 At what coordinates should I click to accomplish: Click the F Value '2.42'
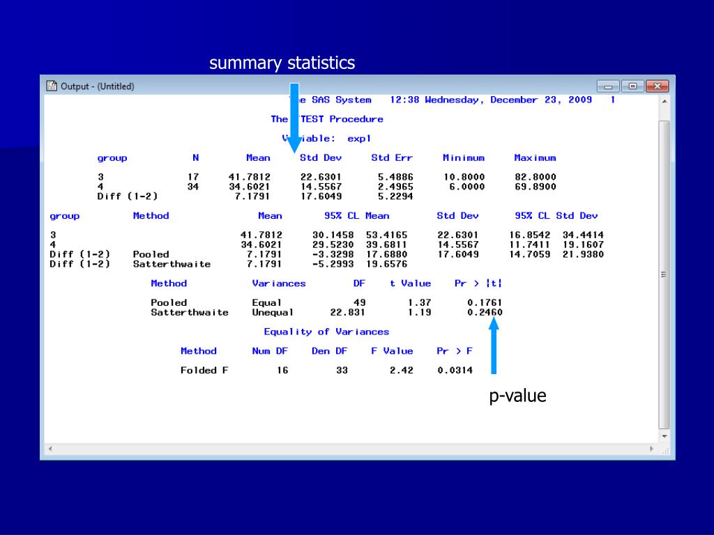click(401, 371)
